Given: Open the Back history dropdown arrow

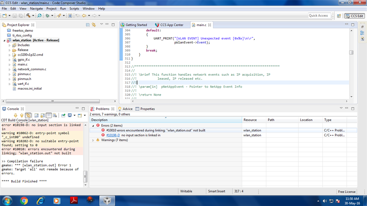Looking at the screenshot, I should pos(89,16).
